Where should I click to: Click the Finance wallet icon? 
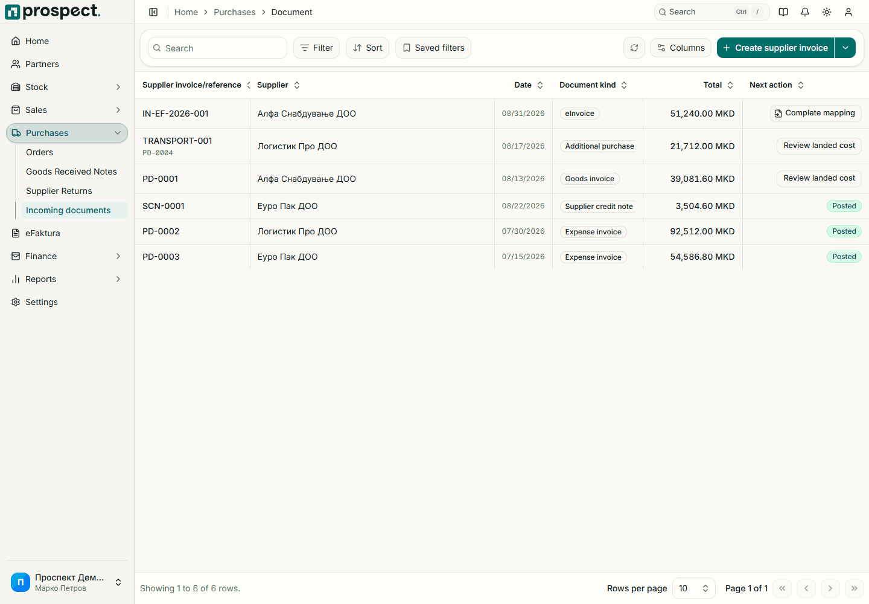coord(16,256)
